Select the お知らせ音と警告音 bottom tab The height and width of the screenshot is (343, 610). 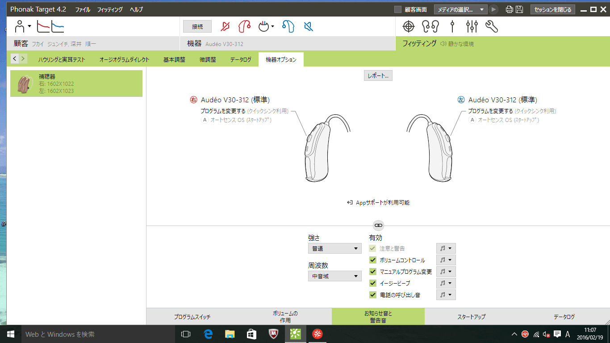point(378,317)
